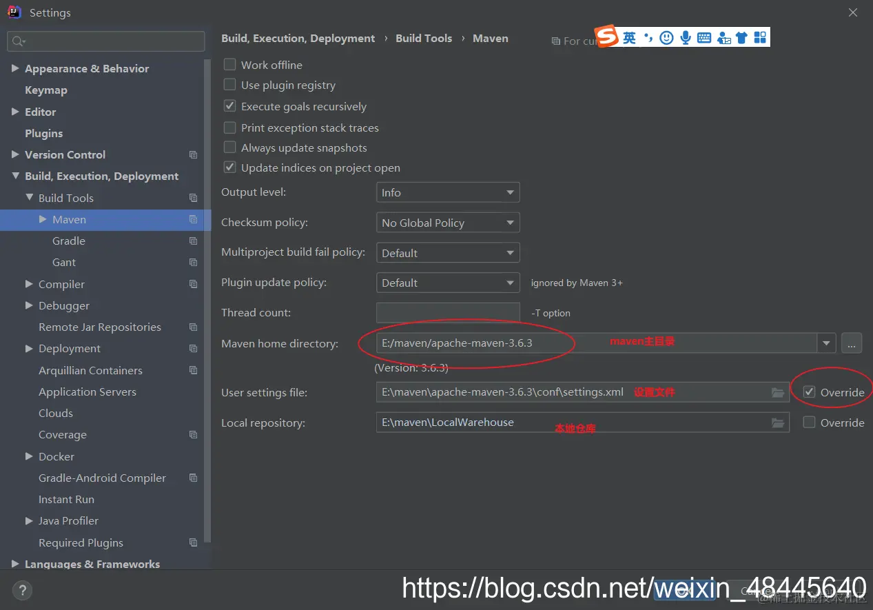Click project-level icon beside Arquillian Containers
This screenshot has height=610, width=873.
(193, 370)
